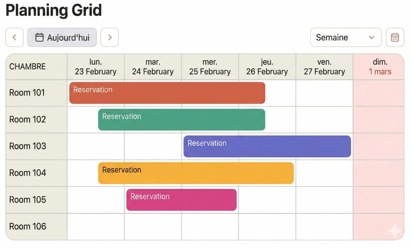412x248 pixels.
Task: Select the yellow Reservation bar for Room 104
Action: [196, 173]
